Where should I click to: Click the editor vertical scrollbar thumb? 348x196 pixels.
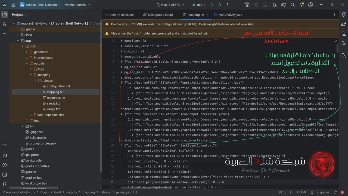pos(337,48)
